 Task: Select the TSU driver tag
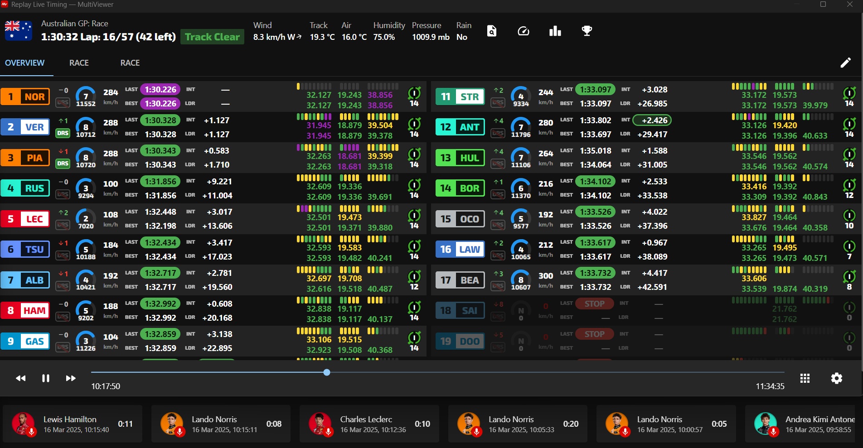click(x=25, y=249)
